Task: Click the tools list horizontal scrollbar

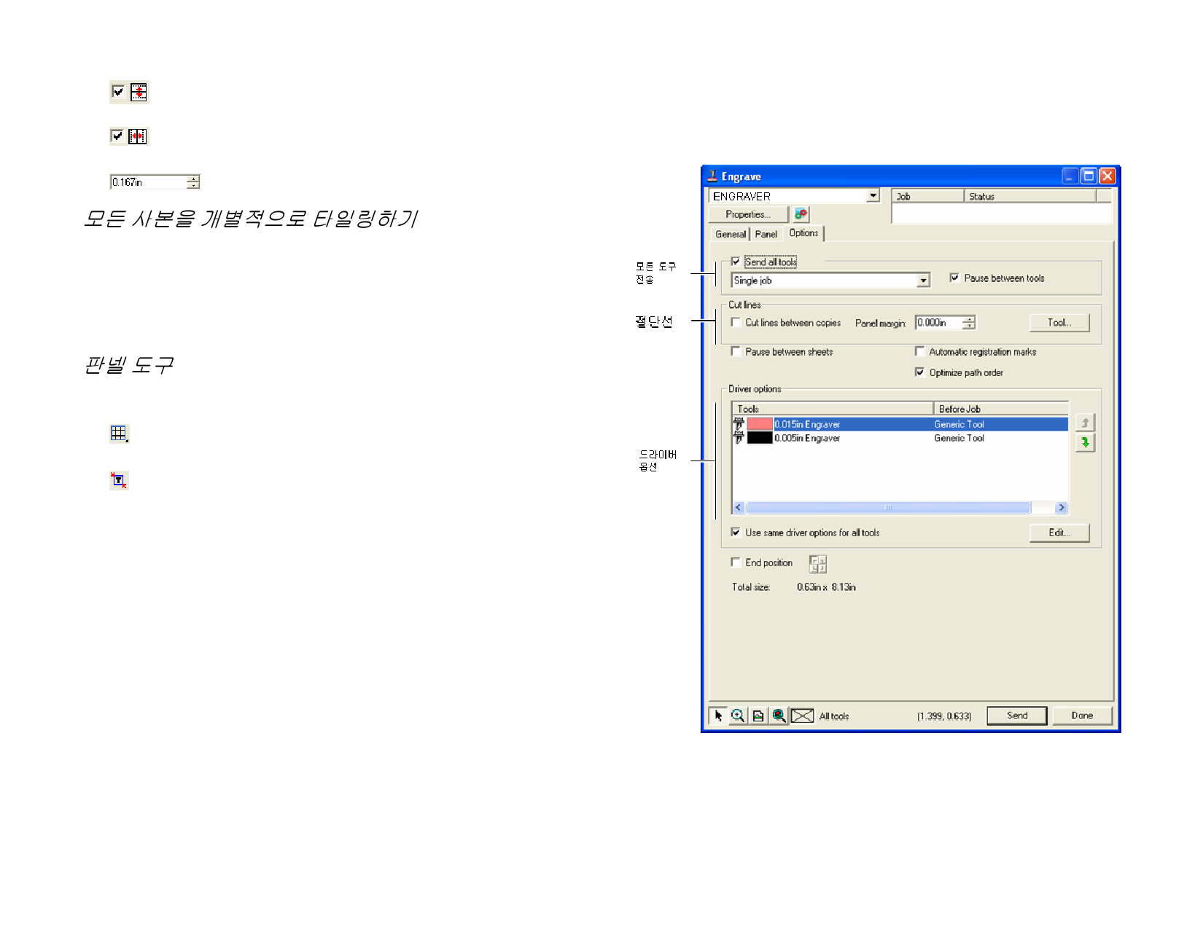Action: tap(888, 507)
